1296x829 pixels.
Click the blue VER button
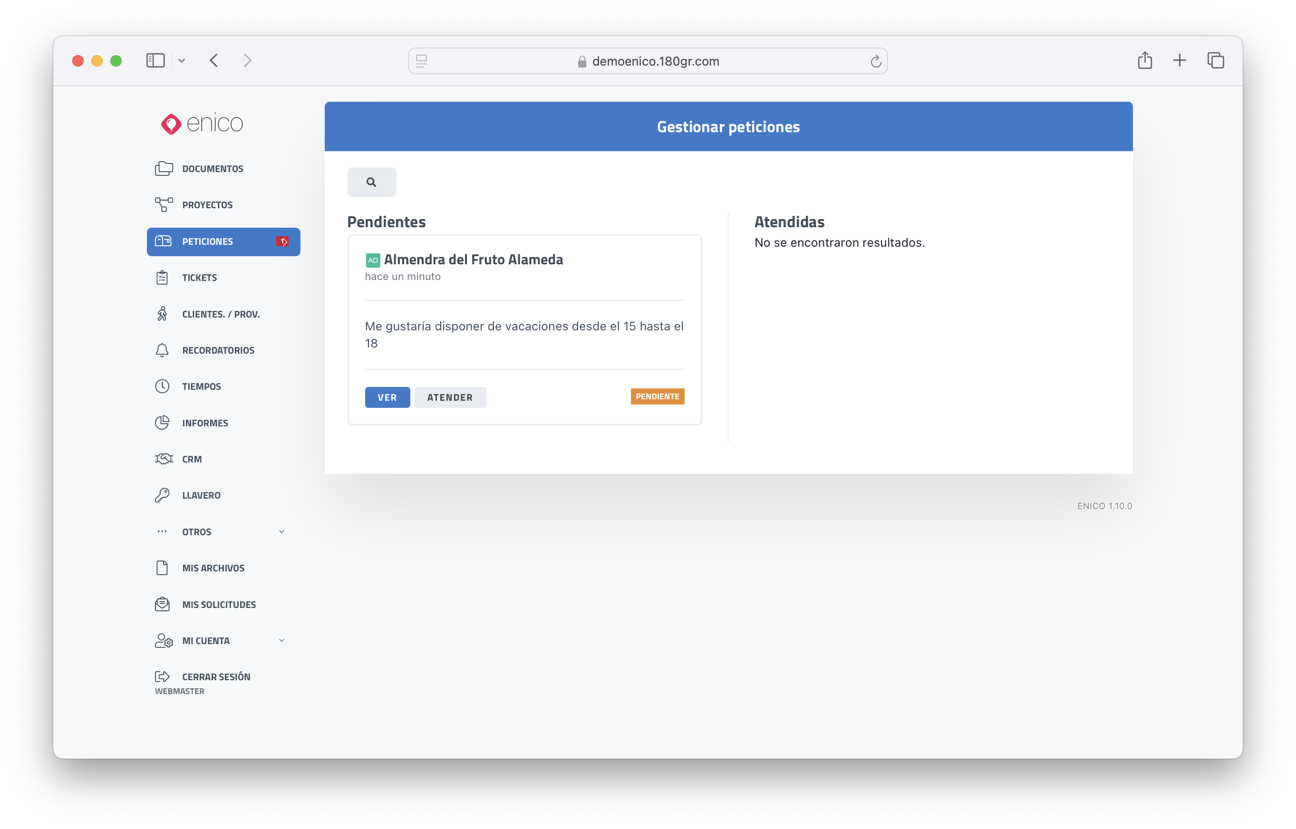click(387, 397)
